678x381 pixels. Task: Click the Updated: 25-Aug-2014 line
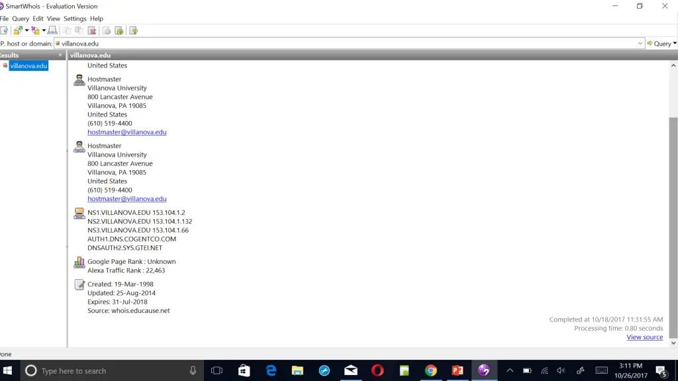(122, 293)
